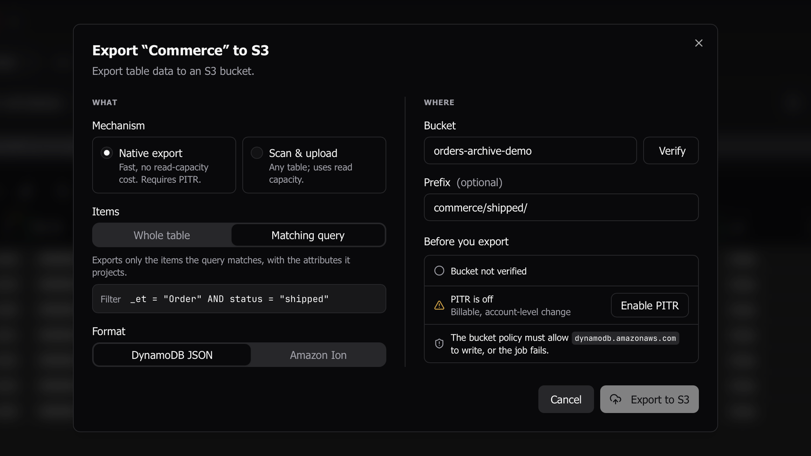Click the bucket policy shield icon
Viewport: 811px width, 456px height.
(439, 344)
